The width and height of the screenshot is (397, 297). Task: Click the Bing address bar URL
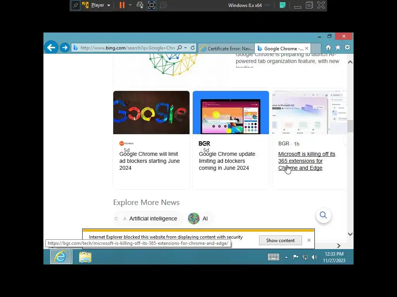pyautogui.click(x=128, y=48)
